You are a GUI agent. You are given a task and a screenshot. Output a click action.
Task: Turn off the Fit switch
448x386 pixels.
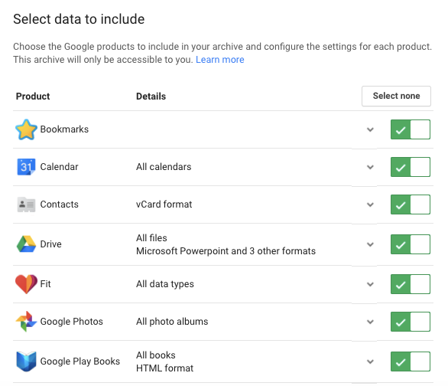point(411,284)
